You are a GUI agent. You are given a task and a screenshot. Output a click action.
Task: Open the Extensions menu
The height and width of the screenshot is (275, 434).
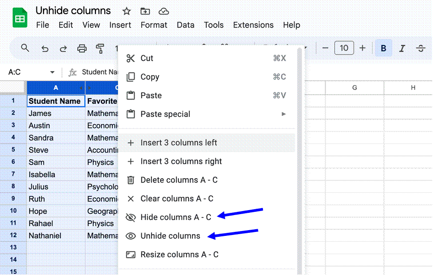tap(253, 25)
